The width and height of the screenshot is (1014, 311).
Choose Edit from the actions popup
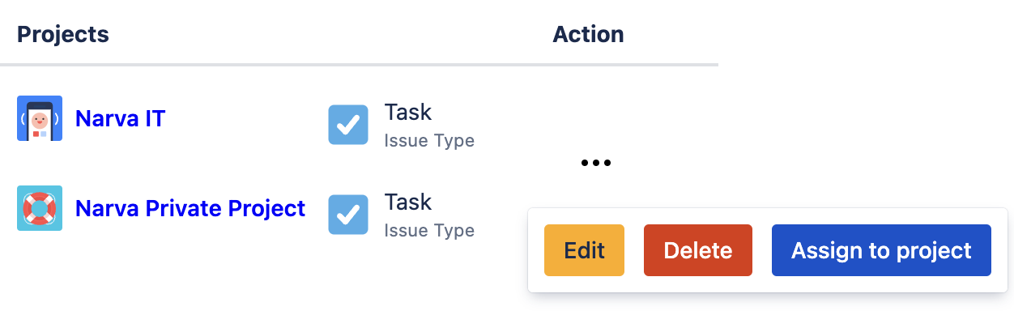click(x=585, y=250)
